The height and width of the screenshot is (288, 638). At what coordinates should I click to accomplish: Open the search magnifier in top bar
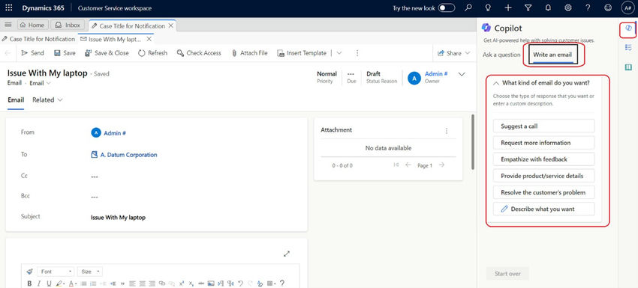point(468,8)
